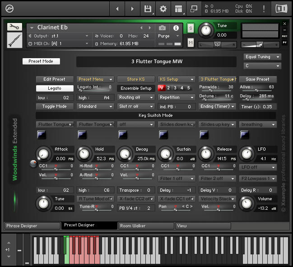Turn the Attack knob
Viewport: 293px width, 267px height.
click(43, 154)
